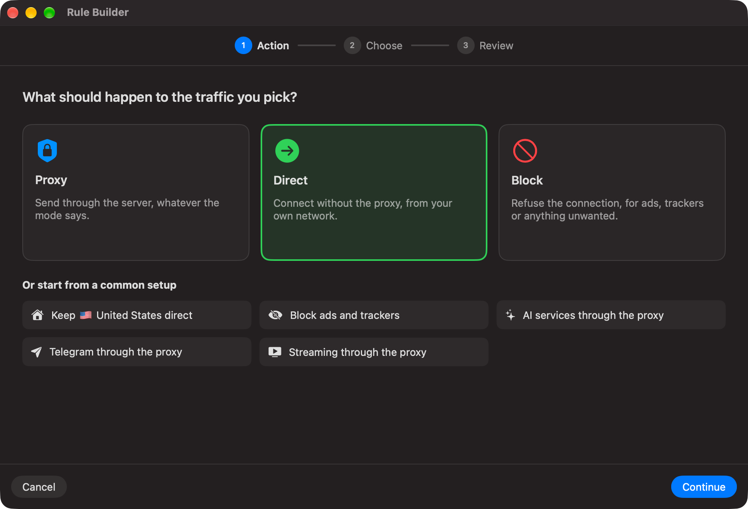Click the green zoom window button

tap(49, 13)
